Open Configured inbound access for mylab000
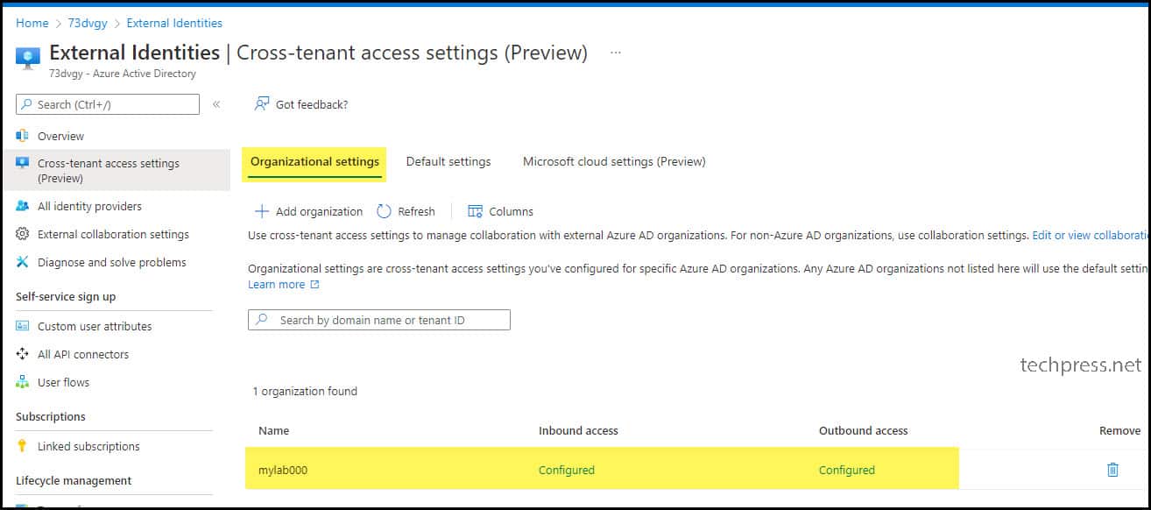The height and width of the screenshot is (510, 1151). pos(566,470)
